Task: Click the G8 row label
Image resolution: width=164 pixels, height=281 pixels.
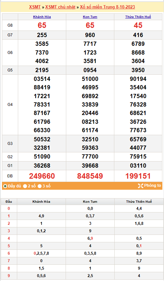Action: [10, 25]
